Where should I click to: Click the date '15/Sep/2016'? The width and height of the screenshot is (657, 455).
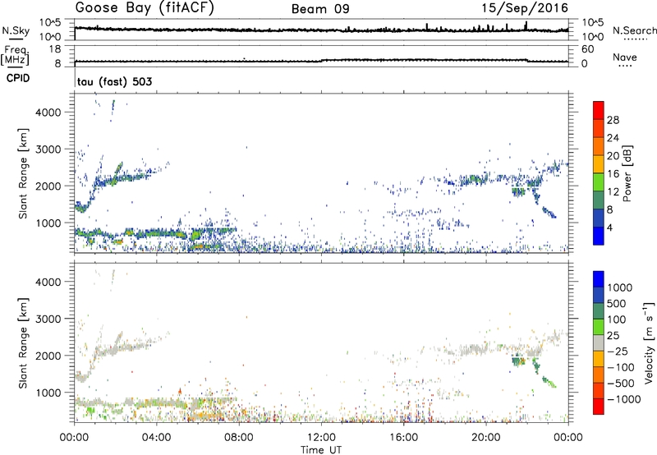[525, 8]
